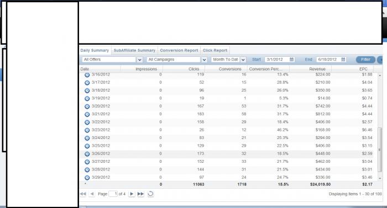Refresh the report grid

click(x=150, y=194)
